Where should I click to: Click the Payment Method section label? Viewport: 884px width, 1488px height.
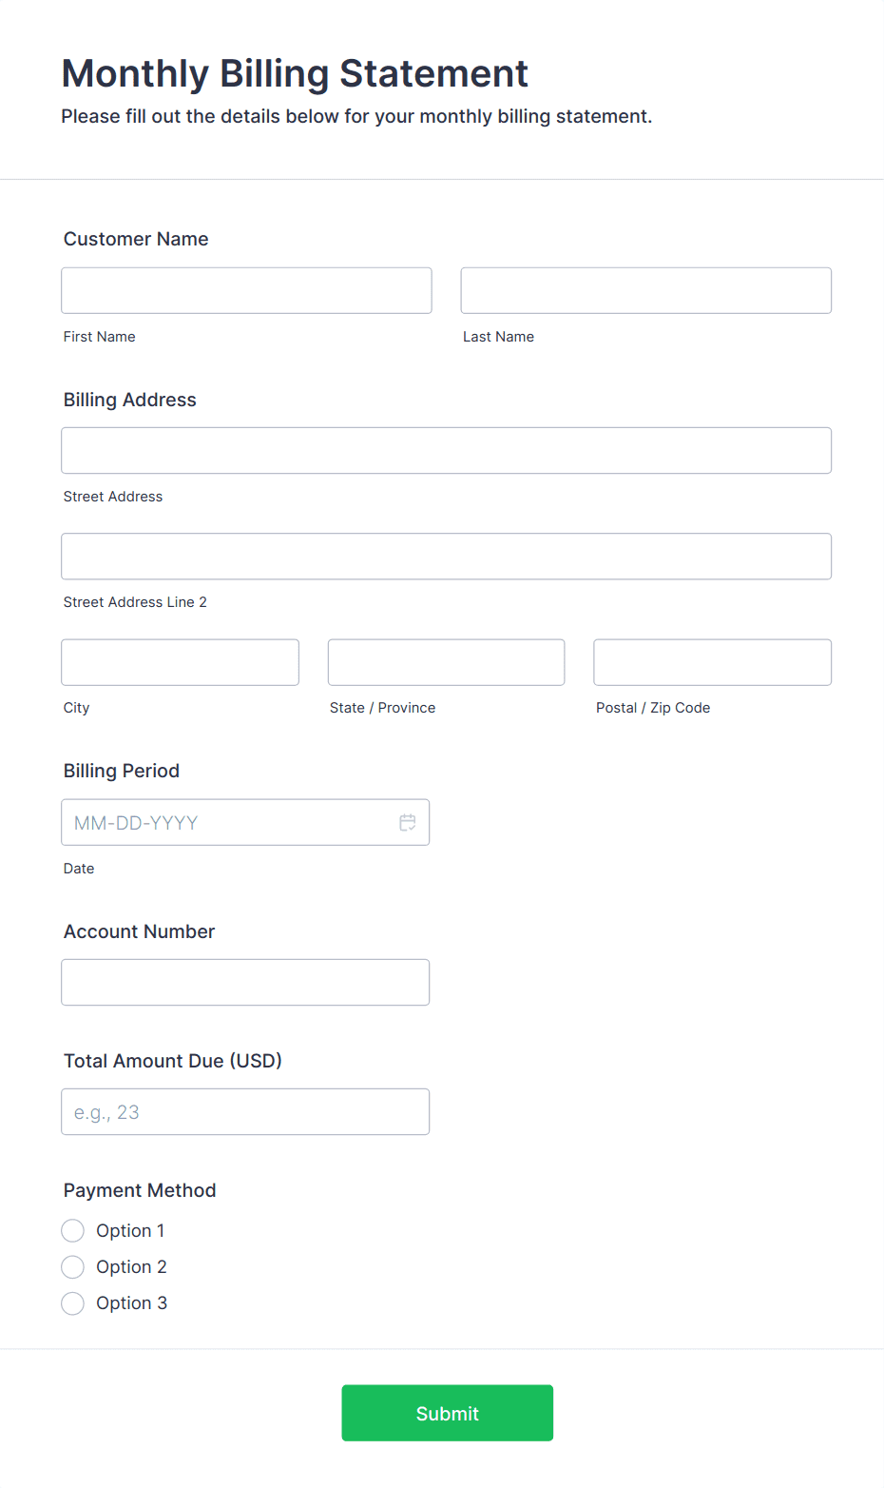[140, 1190]
